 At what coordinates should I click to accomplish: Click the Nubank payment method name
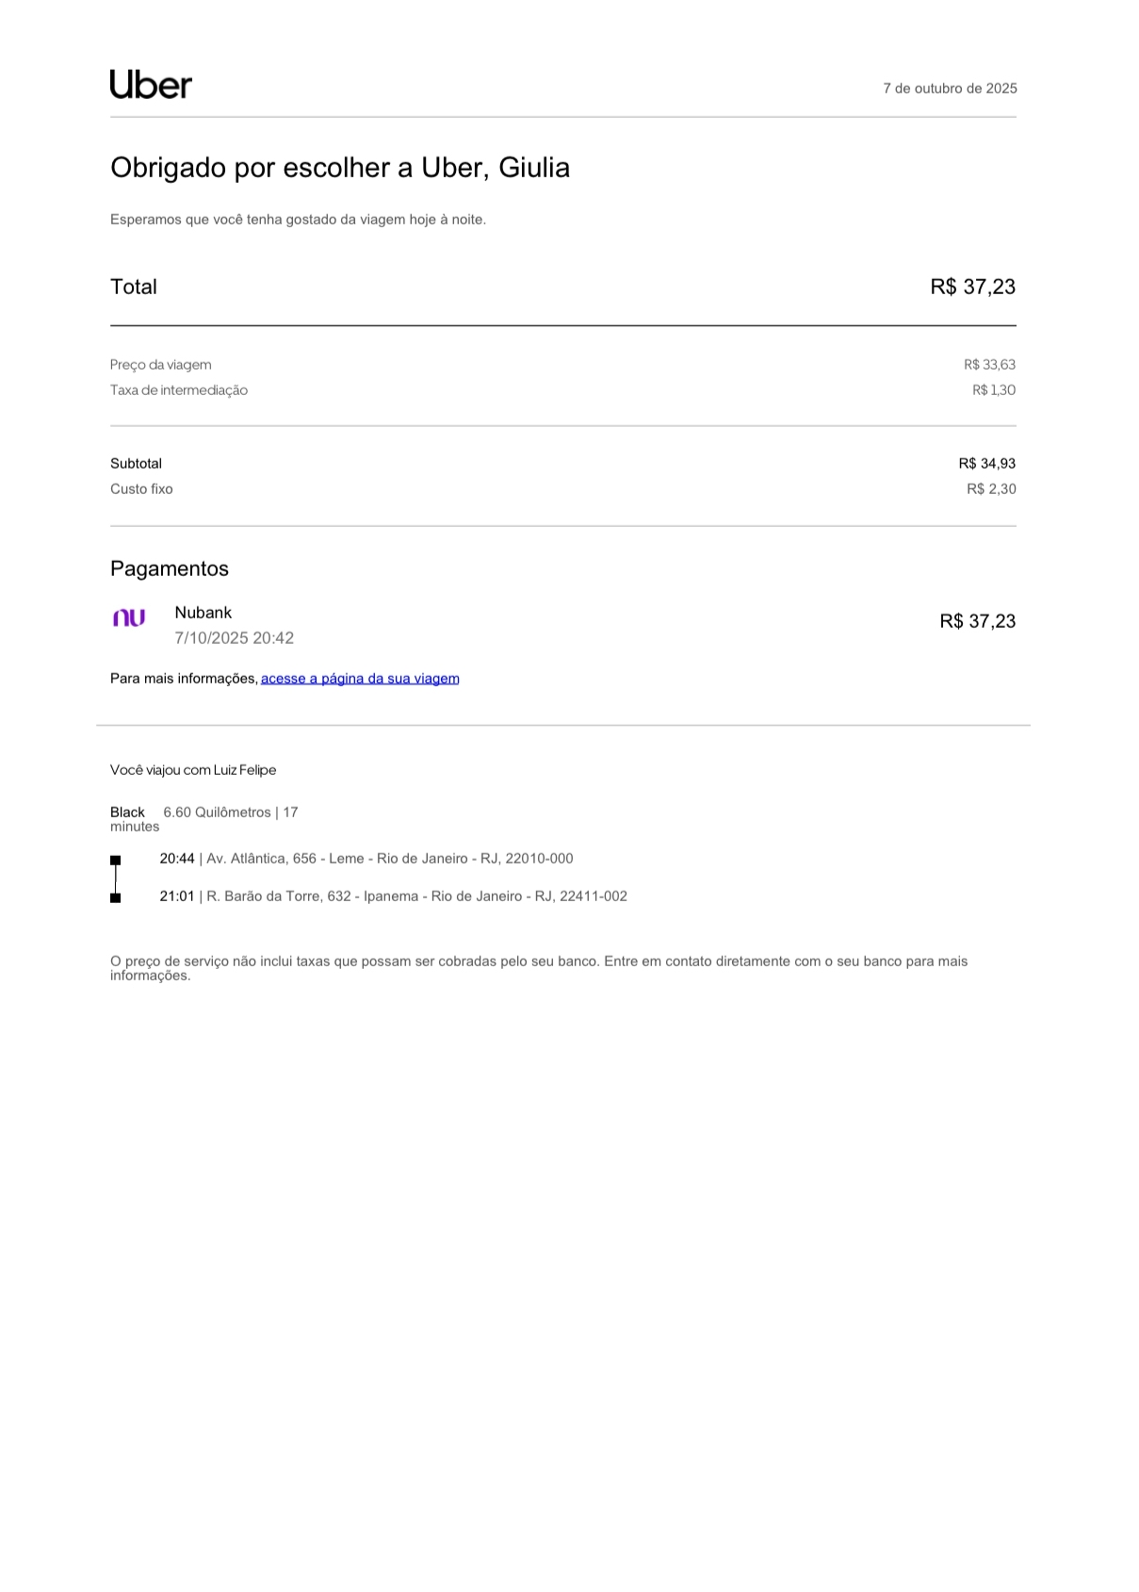203,613
